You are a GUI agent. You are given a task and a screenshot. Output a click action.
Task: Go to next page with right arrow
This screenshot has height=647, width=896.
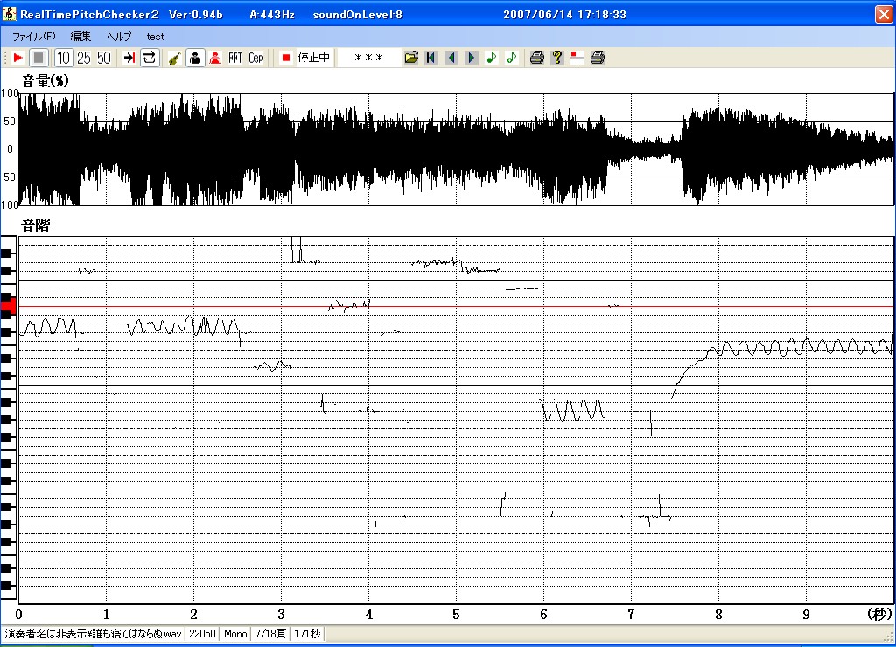(472, 58)
